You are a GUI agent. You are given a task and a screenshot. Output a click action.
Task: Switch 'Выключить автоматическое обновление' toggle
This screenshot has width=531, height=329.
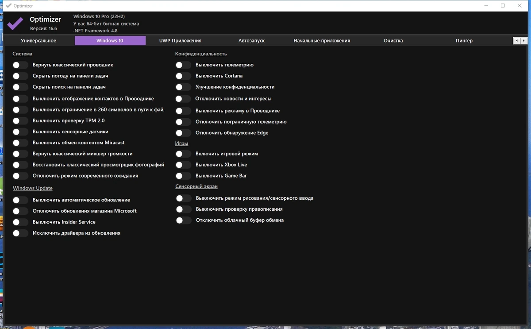point(20,200)
